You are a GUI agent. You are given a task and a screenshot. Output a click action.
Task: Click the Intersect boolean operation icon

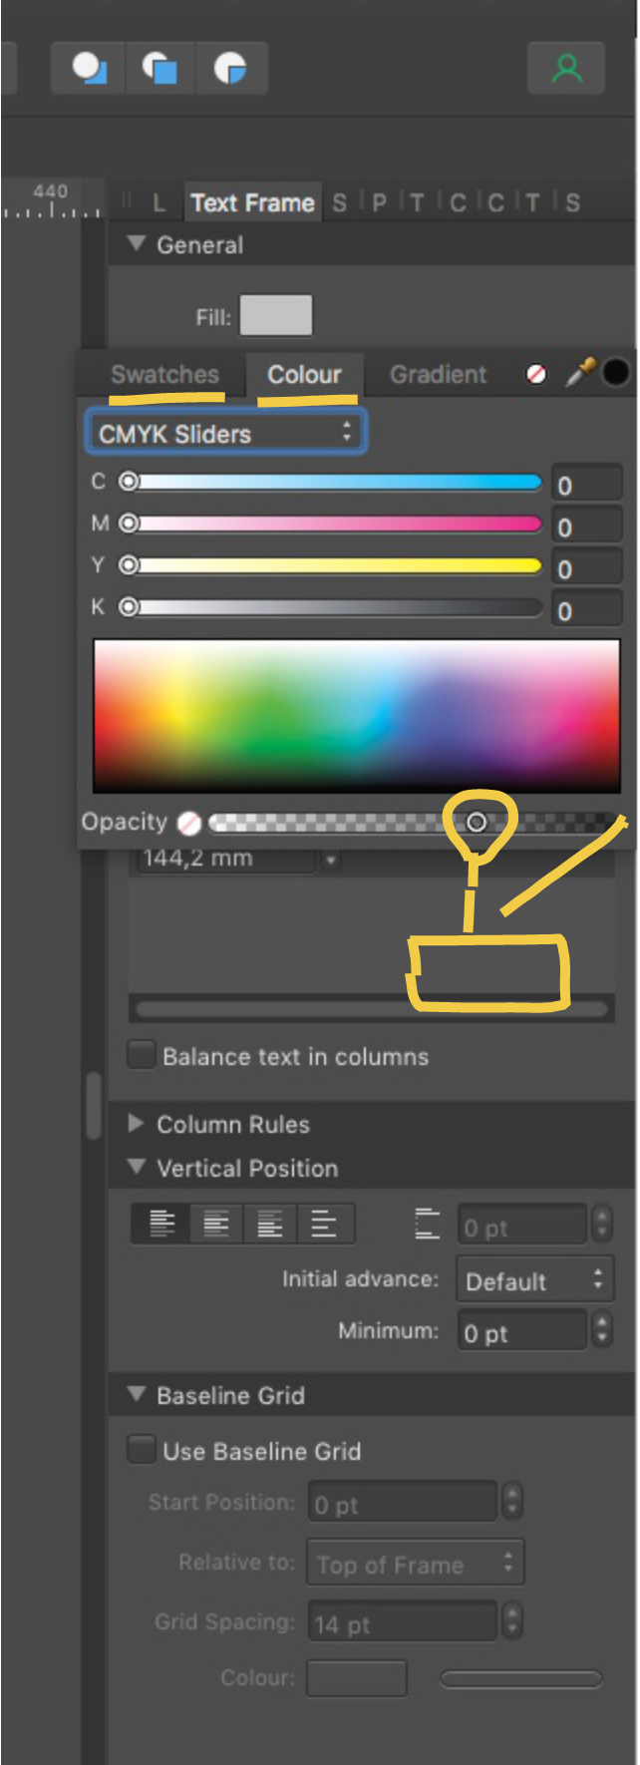[230, 68]
